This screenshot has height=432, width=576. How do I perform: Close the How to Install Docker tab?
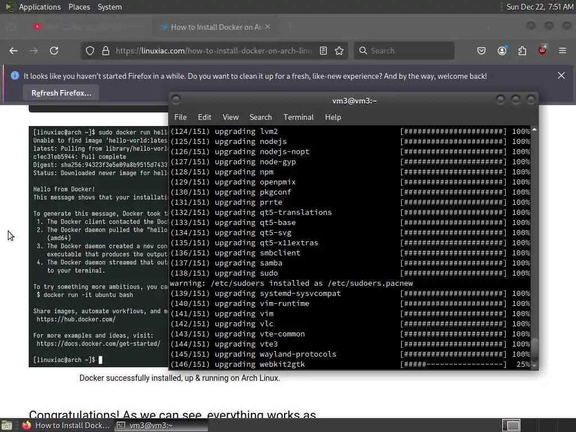268,26
